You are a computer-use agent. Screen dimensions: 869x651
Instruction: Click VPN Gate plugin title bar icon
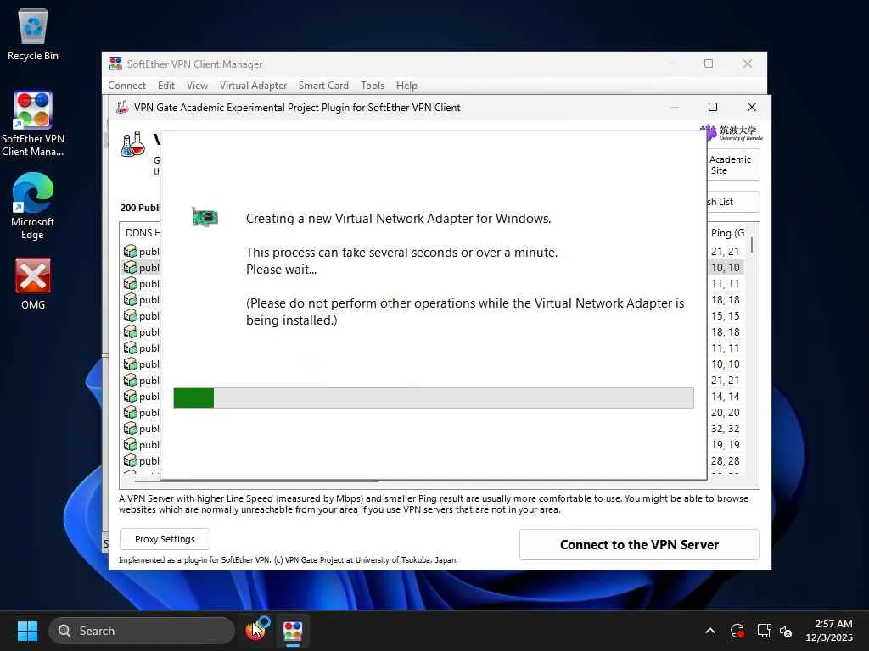click(122, 108)
